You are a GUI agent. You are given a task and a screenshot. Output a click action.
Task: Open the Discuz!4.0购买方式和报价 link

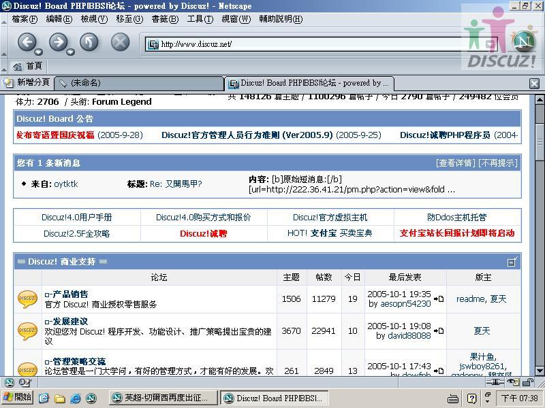coord(203,217)
